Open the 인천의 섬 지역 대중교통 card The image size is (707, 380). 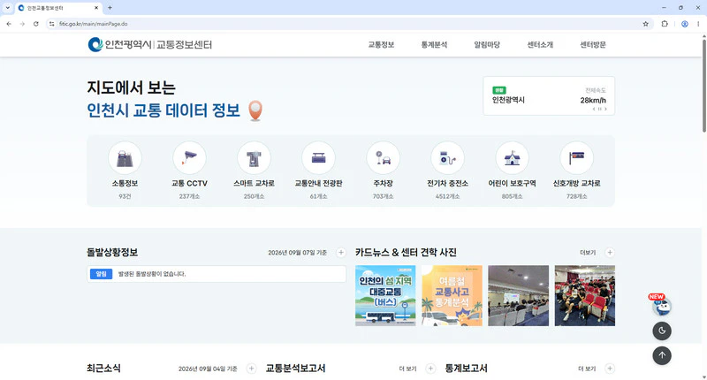pos(385,296)
